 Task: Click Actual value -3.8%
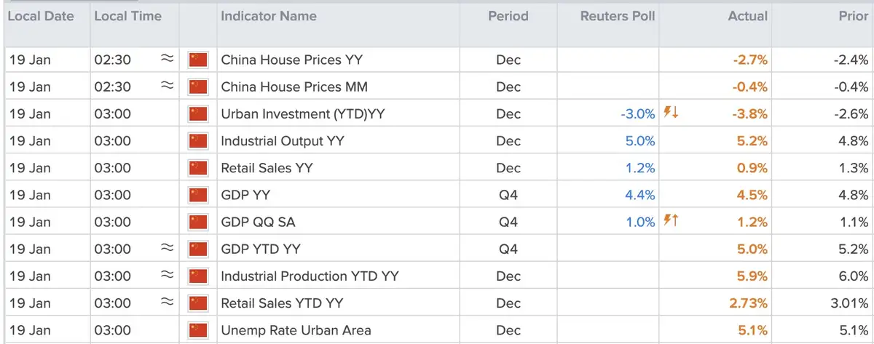[x=750, y=113]
